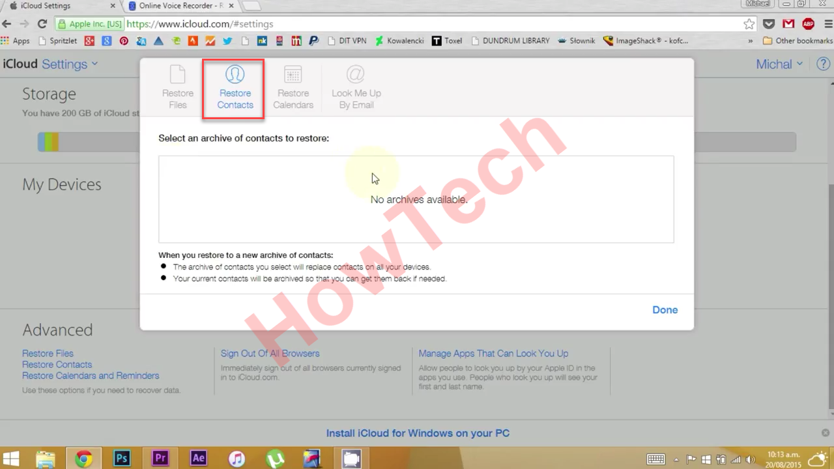The image size is (834, 469).
Task: Open the Pinterest bookmark icon
Action: tap(124, 40)
